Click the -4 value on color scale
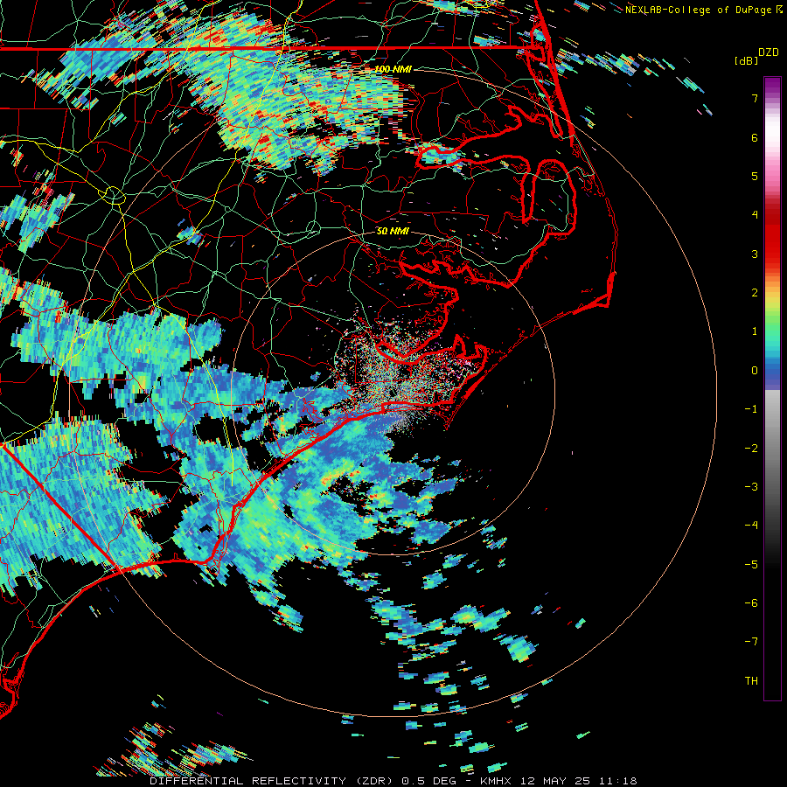Viewport: 787px width, 787px height. [751, 526]
